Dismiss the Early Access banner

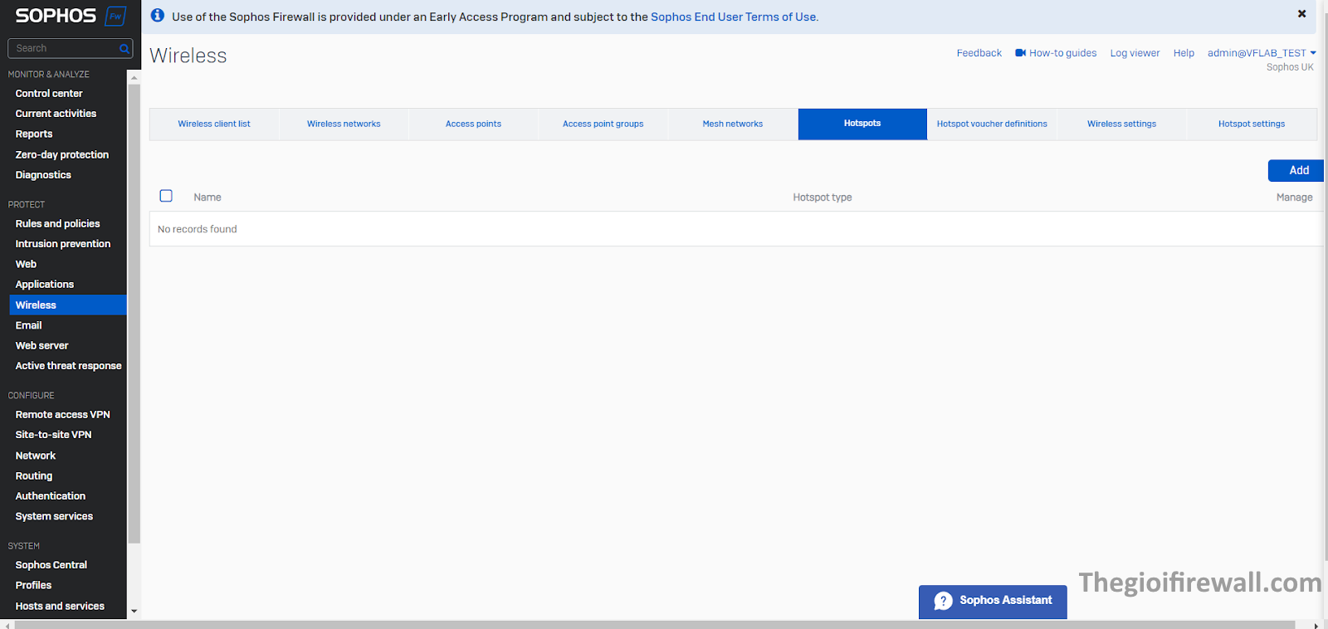click(1301, 13)
